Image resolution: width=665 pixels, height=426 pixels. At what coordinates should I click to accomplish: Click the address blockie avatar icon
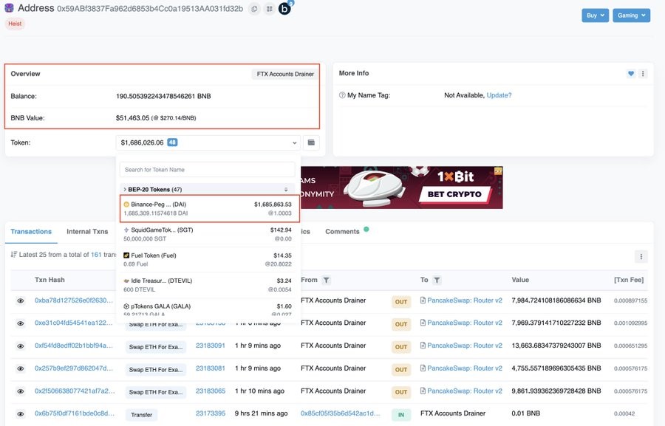tap(9, 8)
